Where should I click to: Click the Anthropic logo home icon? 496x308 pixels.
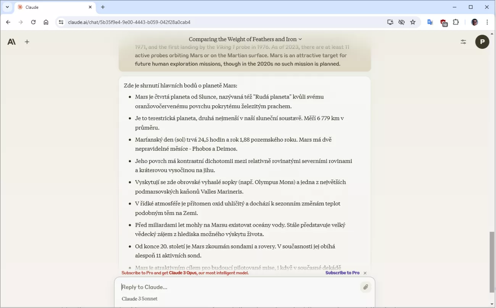click(x=11, y=42)
